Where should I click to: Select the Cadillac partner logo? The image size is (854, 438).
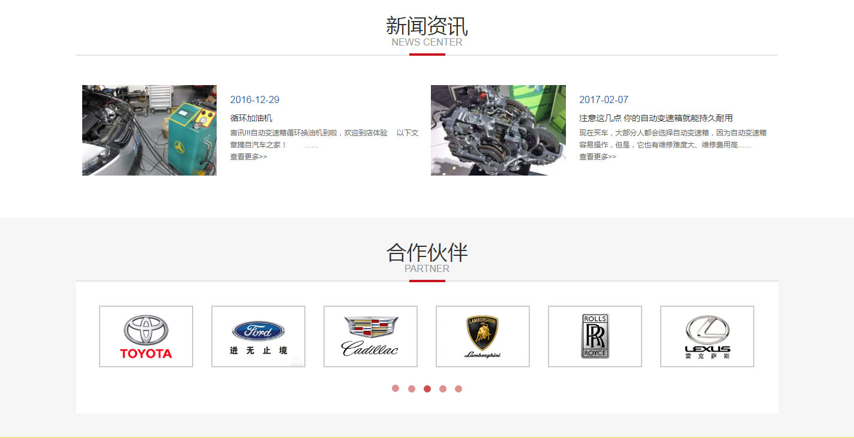370,336
